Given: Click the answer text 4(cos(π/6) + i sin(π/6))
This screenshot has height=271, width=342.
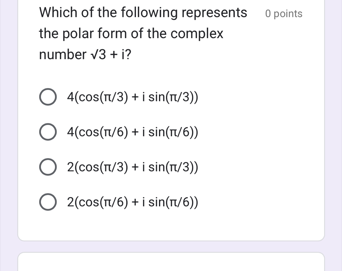Looking at the screenshot, I should 133,132.
